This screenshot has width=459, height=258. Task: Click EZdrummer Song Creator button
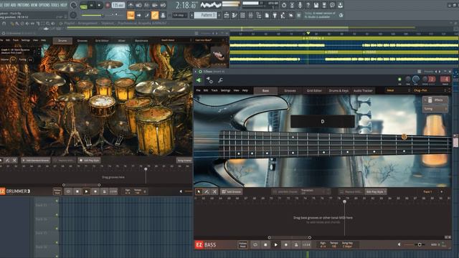click(184, 161)
